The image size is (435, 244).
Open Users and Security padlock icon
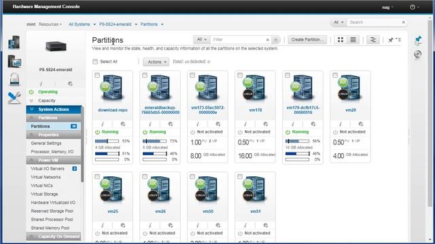click(14, 79)
